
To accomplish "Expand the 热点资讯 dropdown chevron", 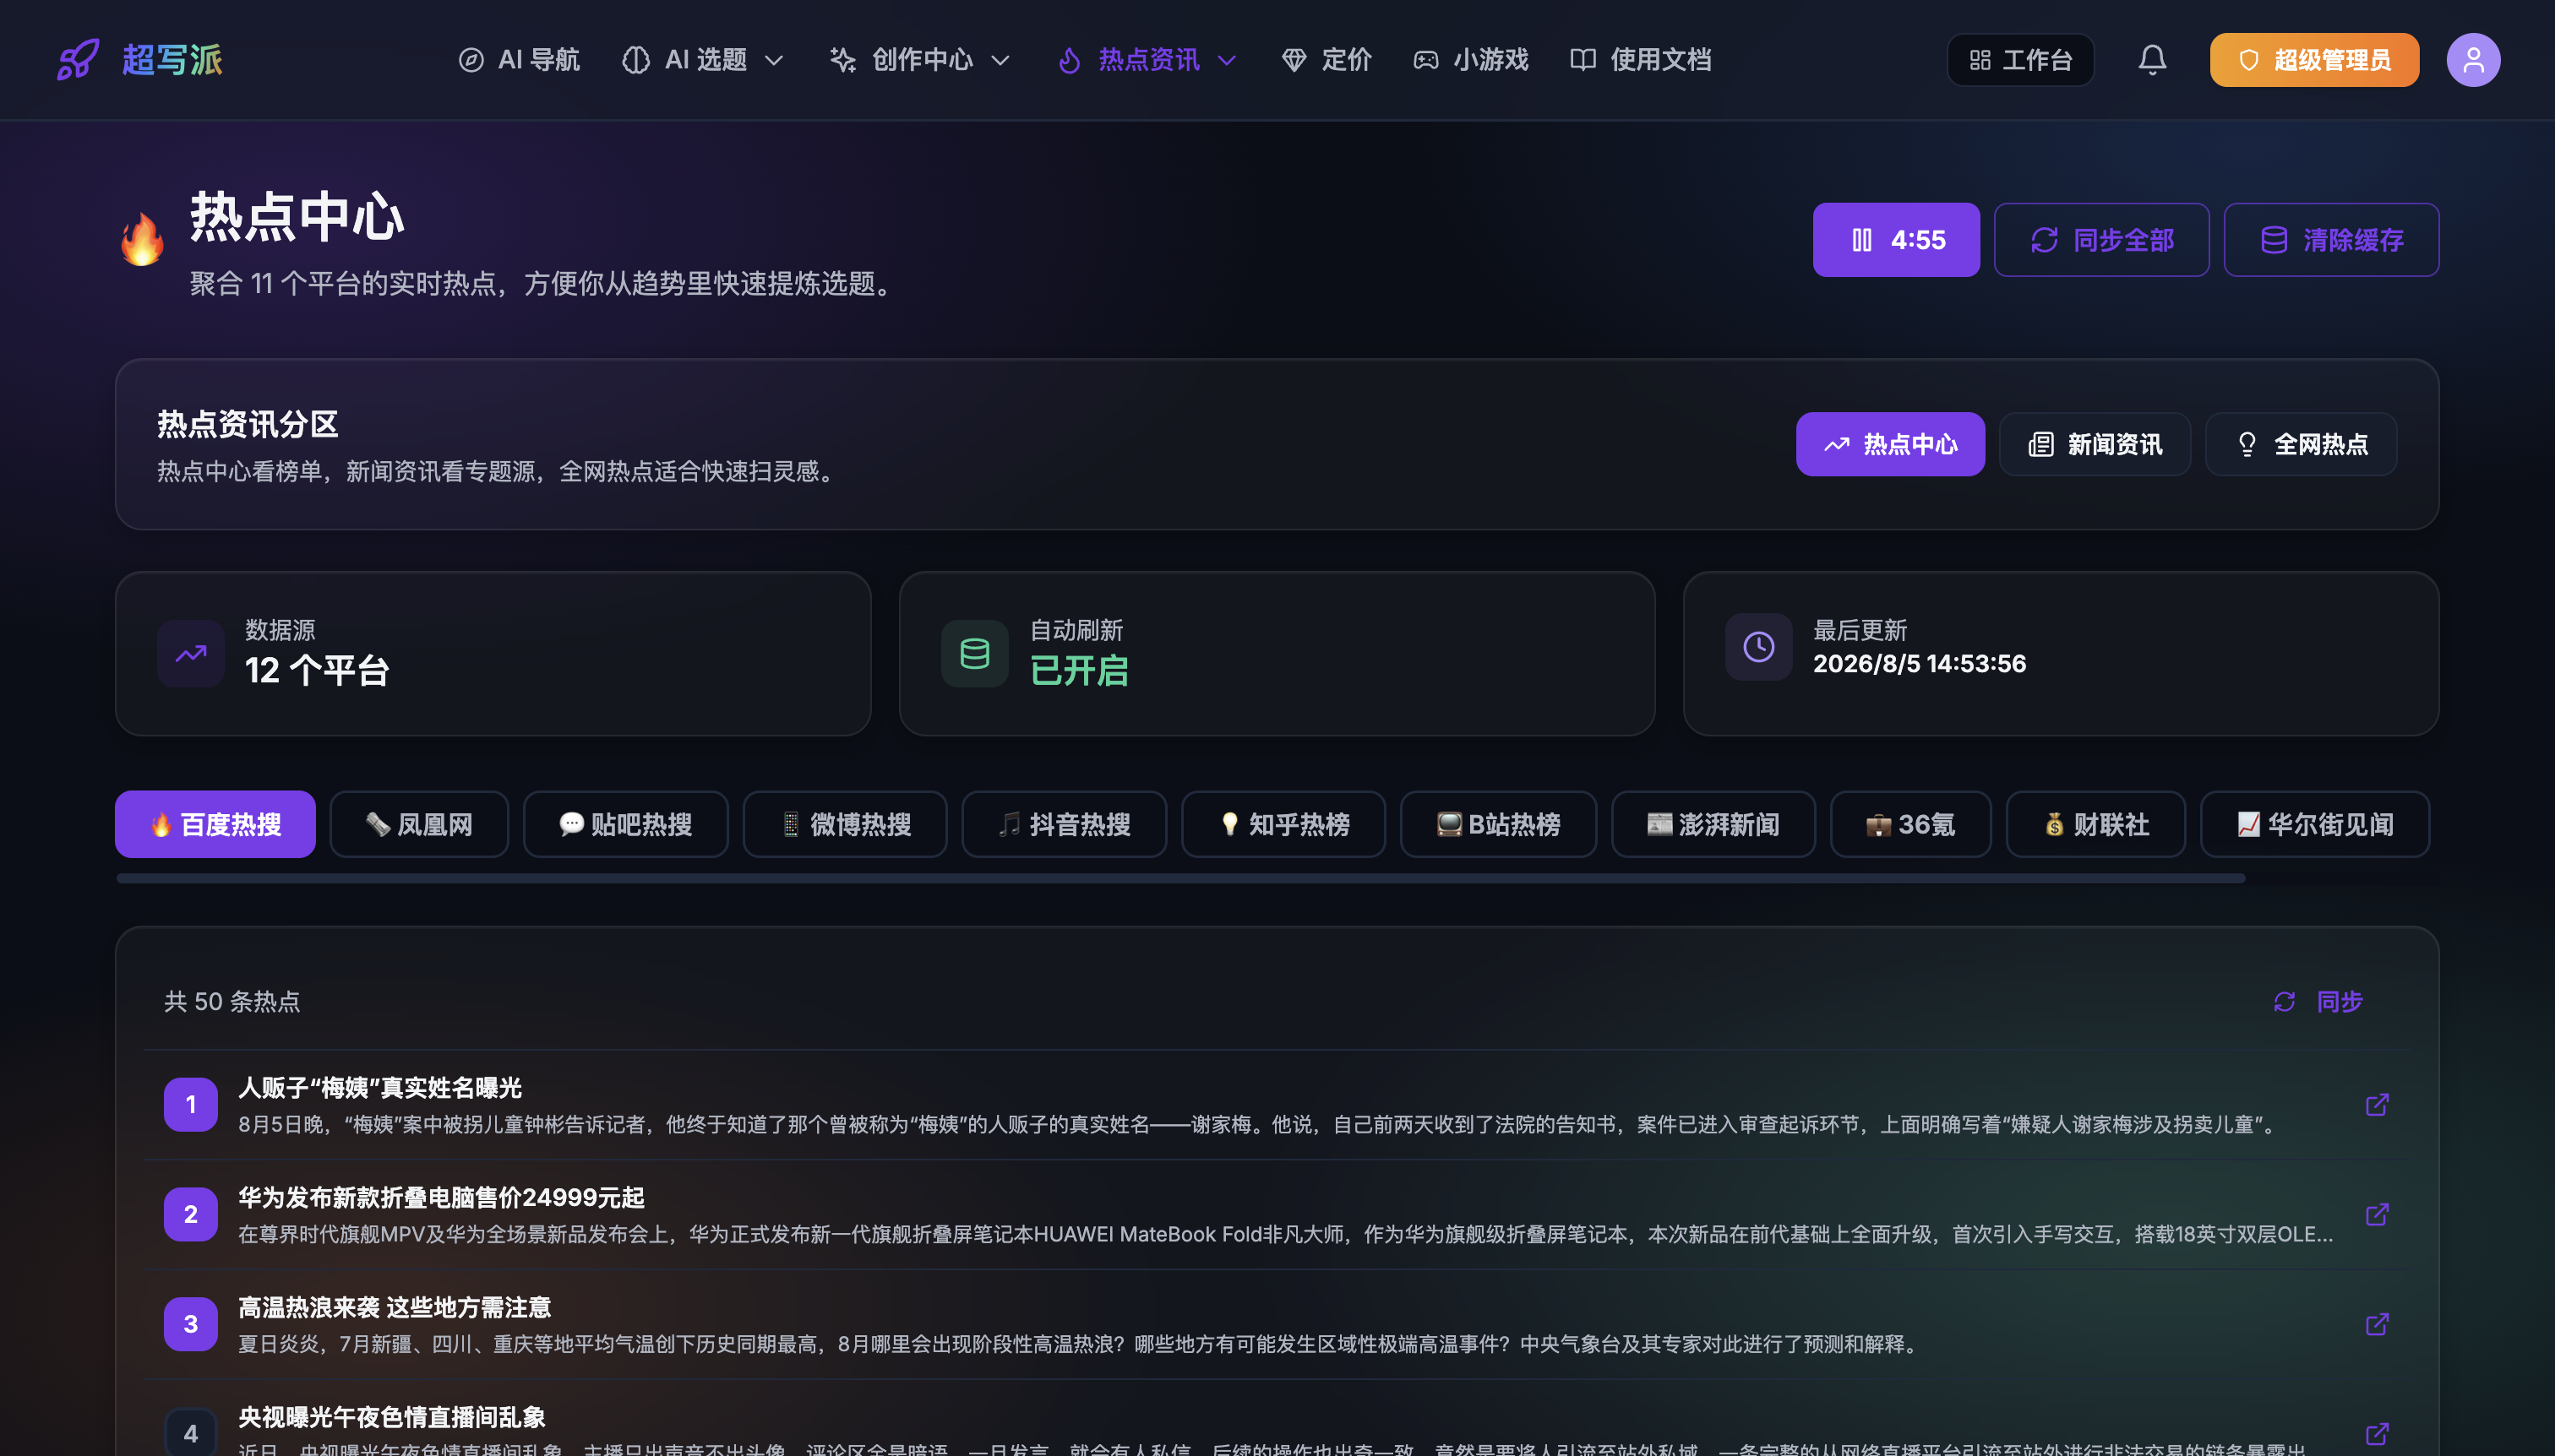I will [1227, 60].
